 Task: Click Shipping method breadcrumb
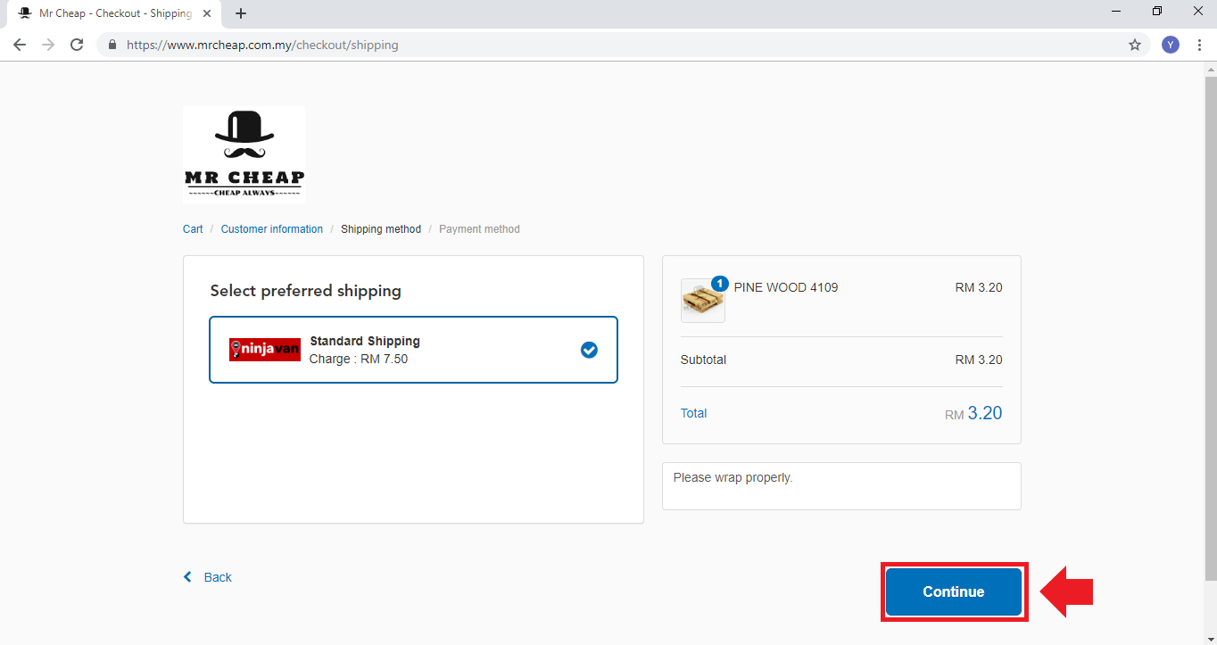(x=381, y=229)
